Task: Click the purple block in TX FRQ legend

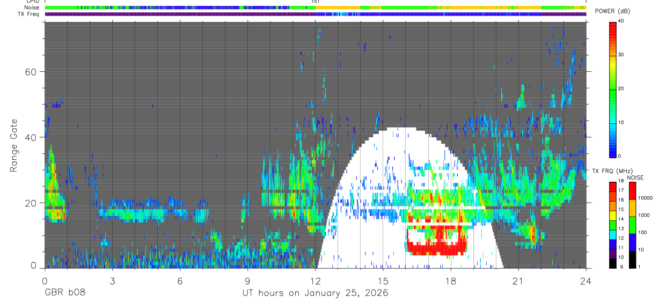Action: [612, 254]
